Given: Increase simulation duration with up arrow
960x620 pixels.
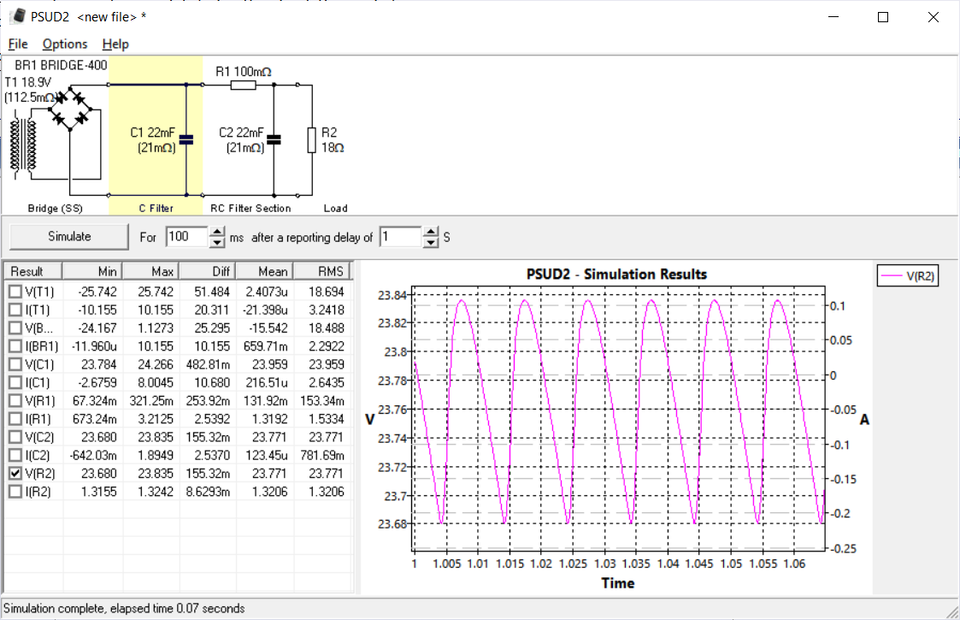Looking at the screenshot, I should tap(217, 233).
